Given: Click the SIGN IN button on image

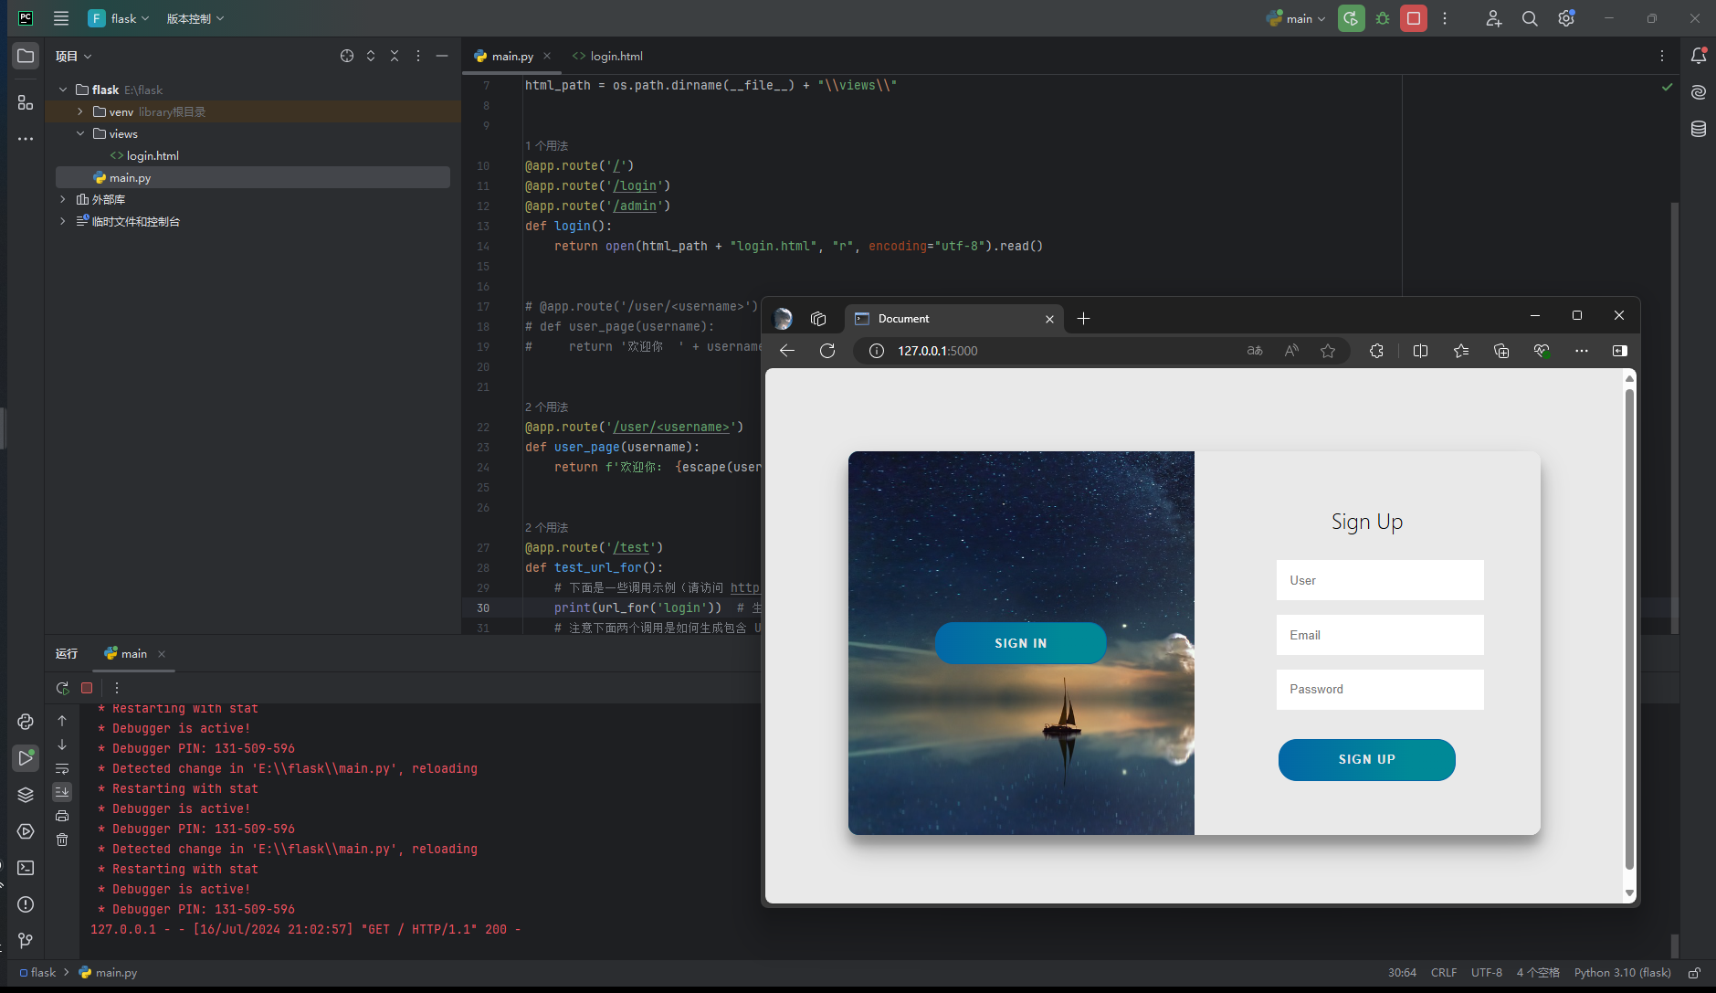Looking at the screenshot, I should tap(1020, 643).
